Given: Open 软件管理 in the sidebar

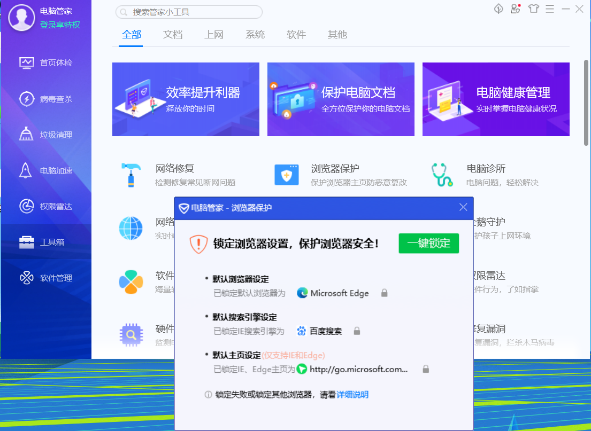Looking at the screenshot, I should (x=46, y=278).
